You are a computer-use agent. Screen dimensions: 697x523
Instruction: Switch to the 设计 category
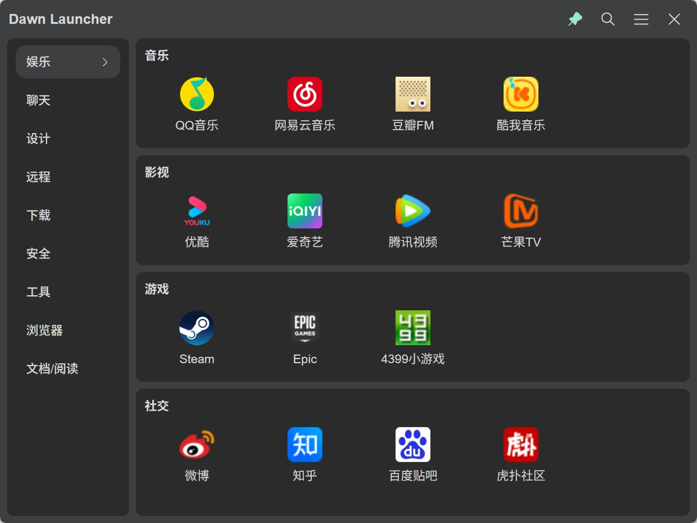point(68,139)
